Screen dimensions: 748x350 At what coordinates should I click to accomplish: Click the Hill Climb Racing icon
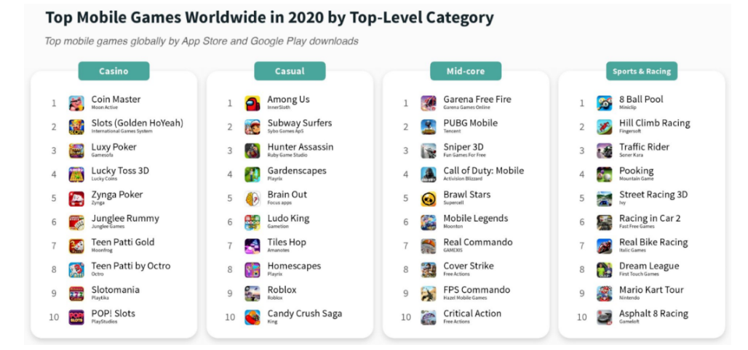pyautogui.click(x=605, y=127)
